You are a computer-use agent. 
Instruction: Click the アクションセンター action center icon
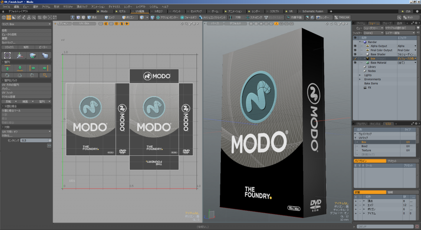[x=167, y=18]
